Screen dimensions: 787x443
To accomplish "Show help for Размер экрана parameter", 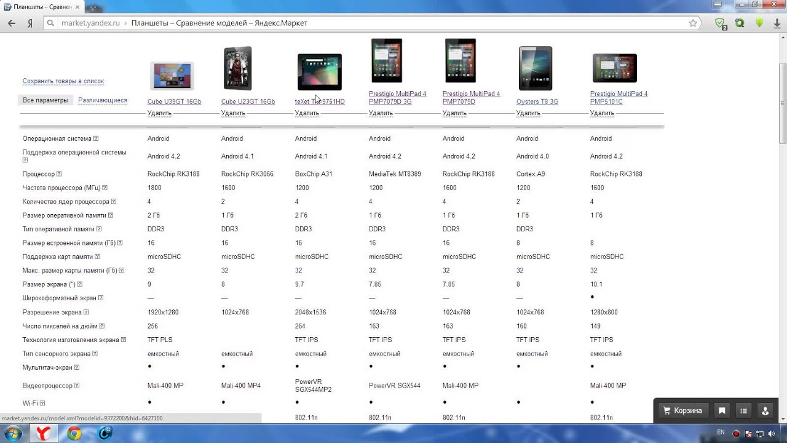I will point(80,285).
